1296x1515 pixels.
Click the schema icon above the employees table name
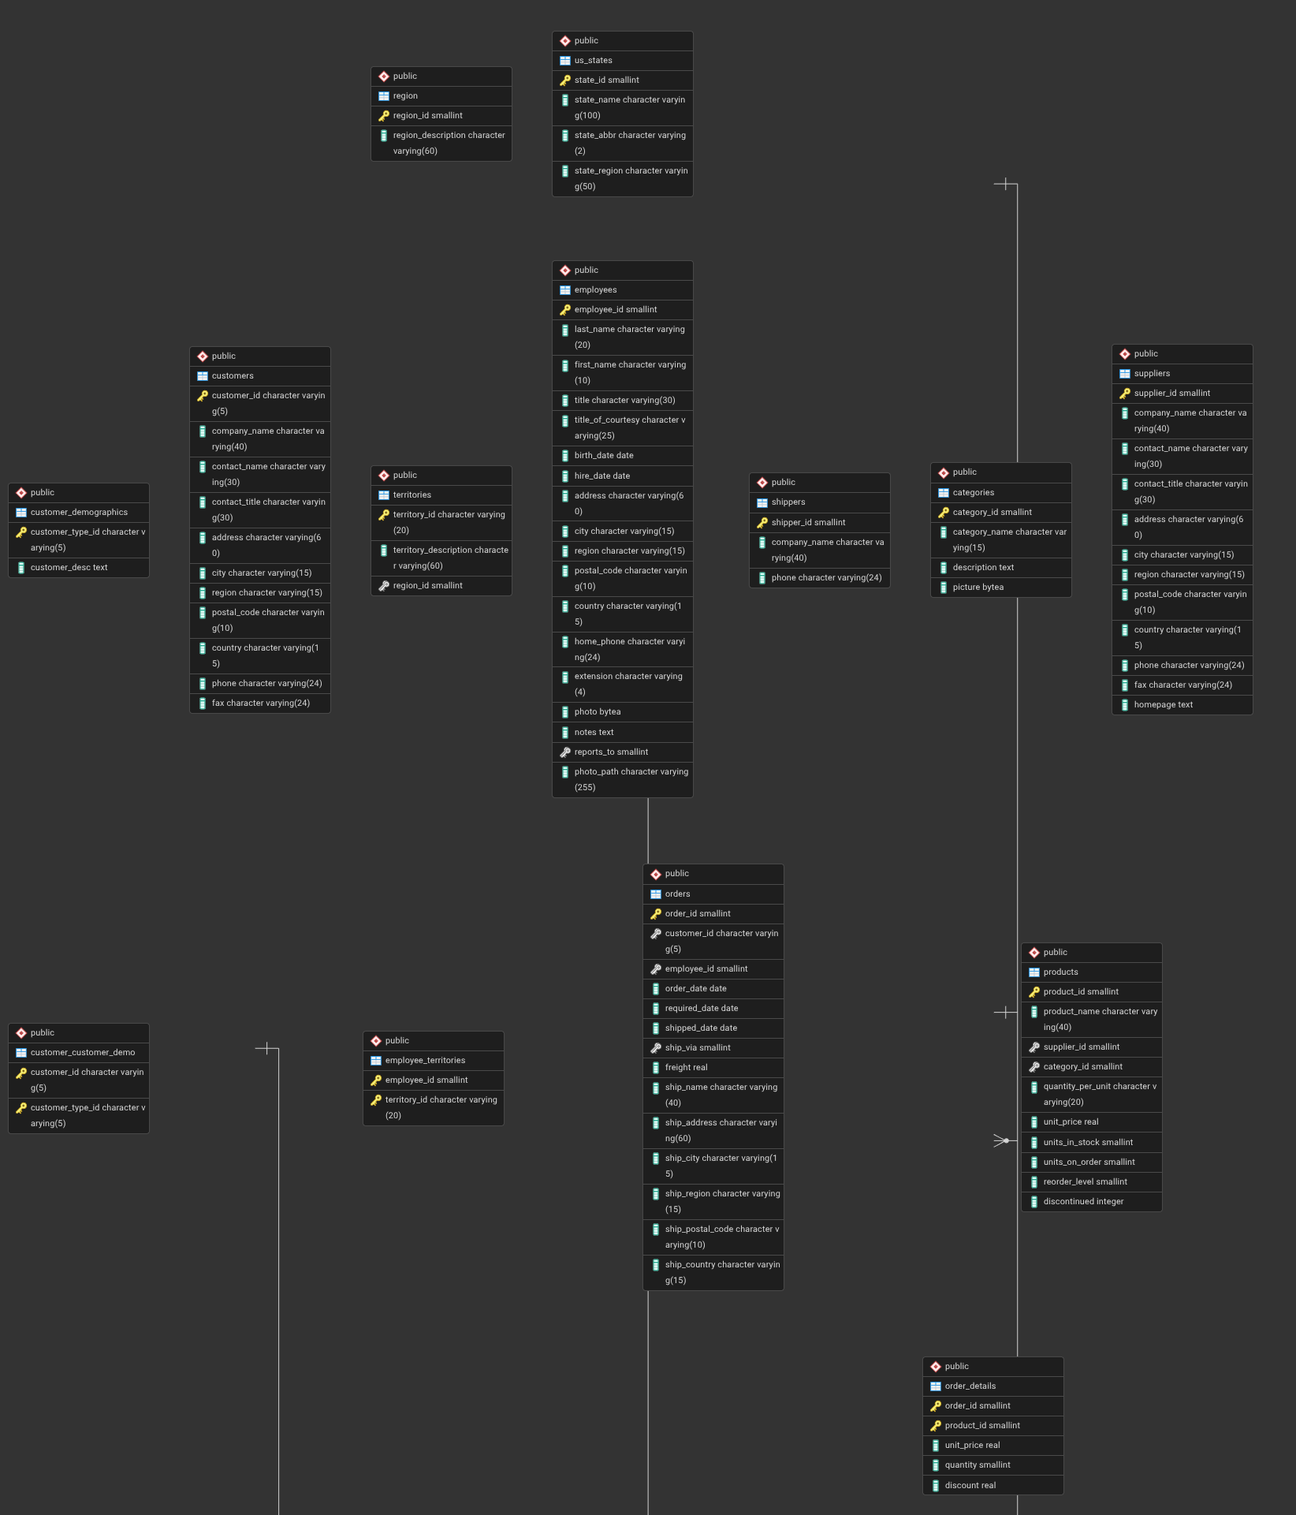(x=565, y=271)
